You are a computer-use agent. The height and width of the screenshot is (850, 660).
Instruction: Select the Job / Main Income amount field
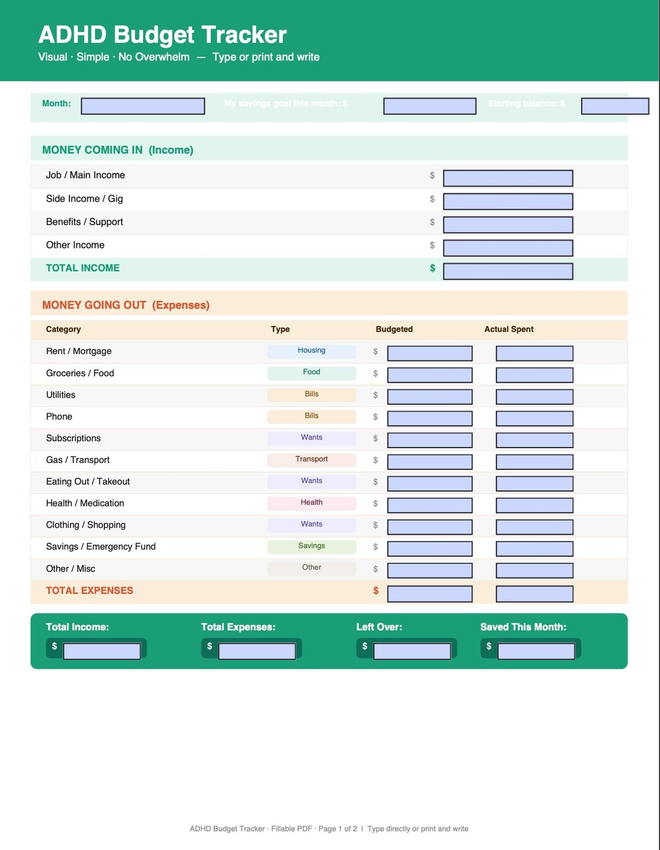(508, 178)
